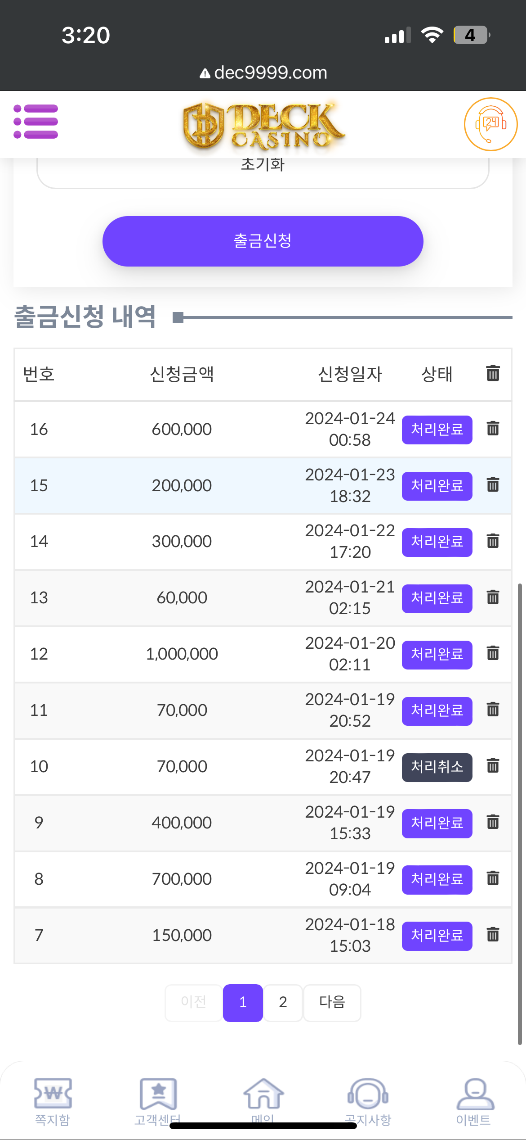Image resolution: width=526 pixels, height=1140 pixels.
Task: Click the Deck Casino logo
Action: [x=263, y=125]
